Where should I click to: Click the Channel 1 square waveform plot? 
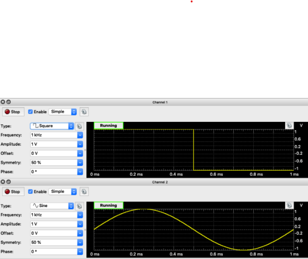click(194, 150)
